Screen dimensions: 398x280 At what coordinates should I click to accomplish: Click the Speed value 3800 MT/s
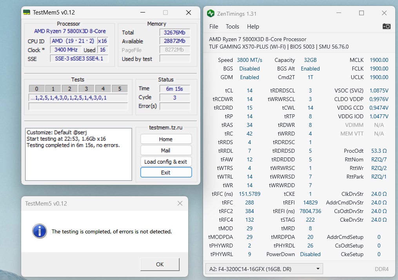[x=249, y=60]
